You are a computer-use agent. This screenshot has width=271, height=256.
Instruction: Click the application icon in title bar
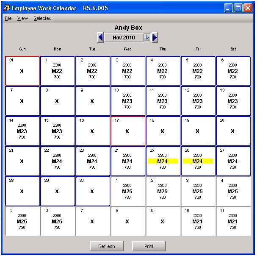7,8
